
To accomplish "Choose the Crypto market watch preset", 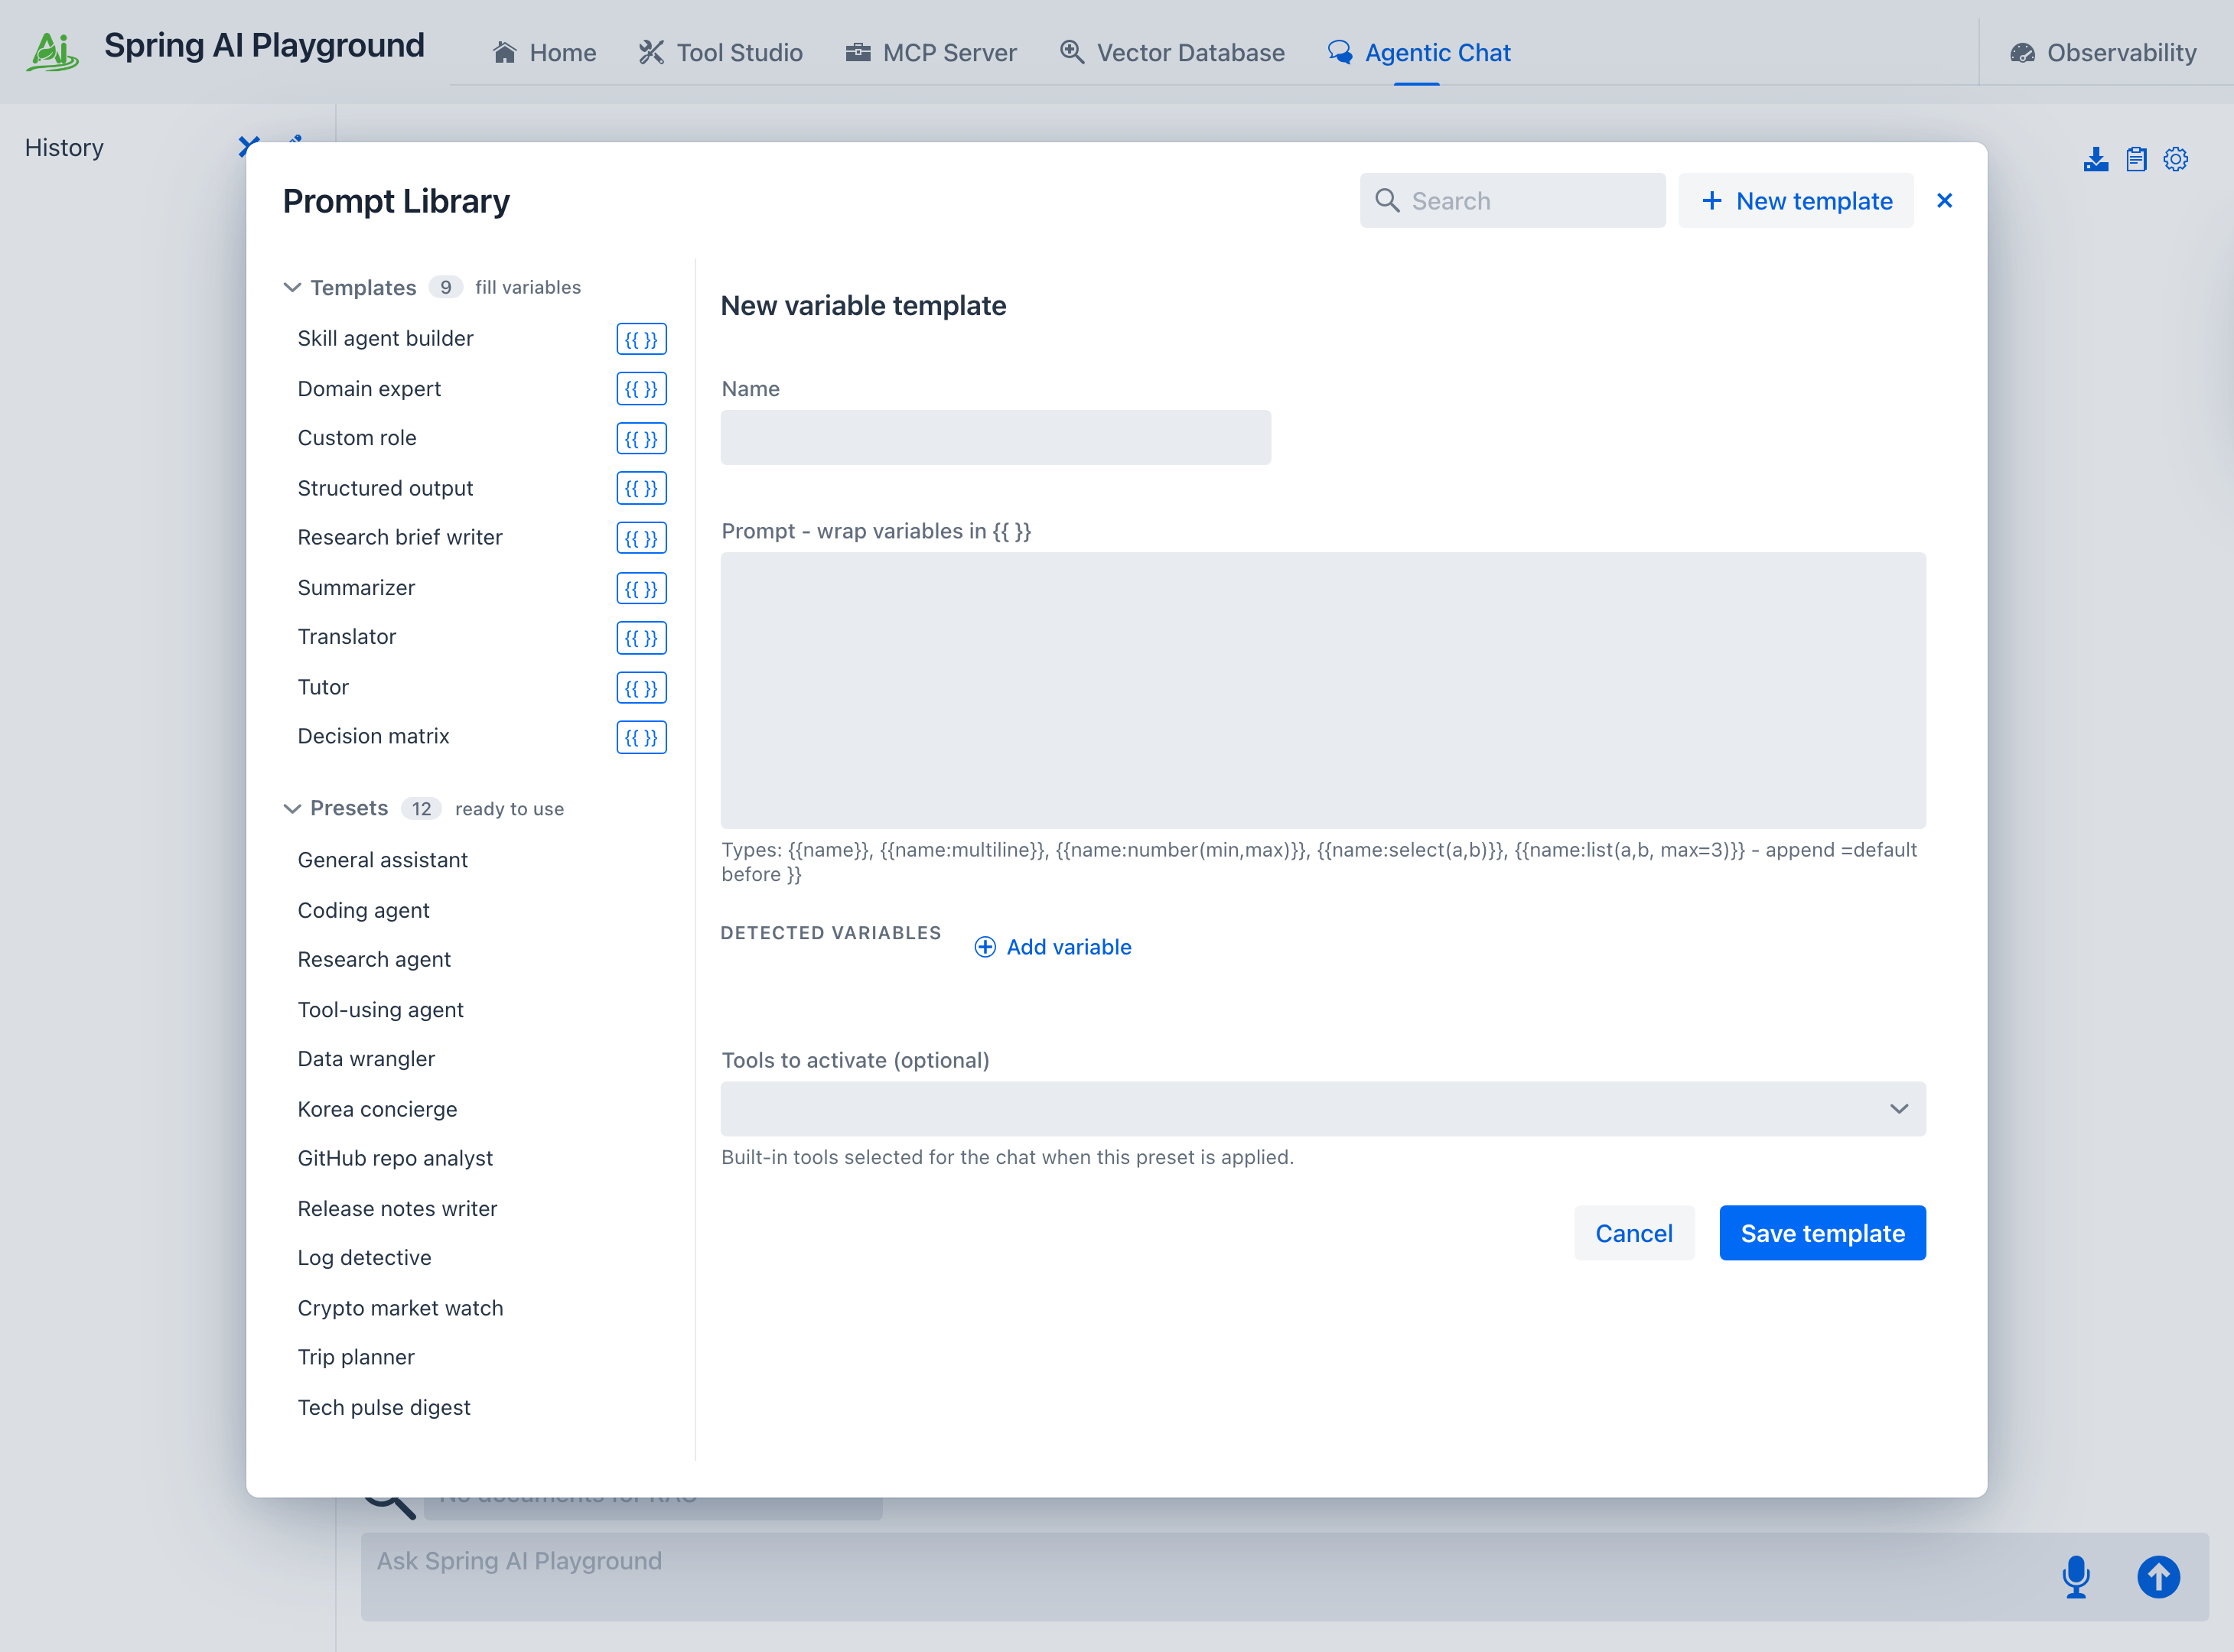I will (x=400, y=1308).
